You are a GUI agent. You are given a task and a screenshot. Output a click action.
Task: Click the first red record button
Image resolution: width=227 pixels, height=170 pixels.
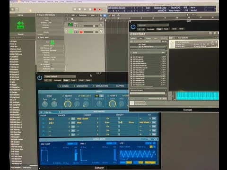coord(95,9)
